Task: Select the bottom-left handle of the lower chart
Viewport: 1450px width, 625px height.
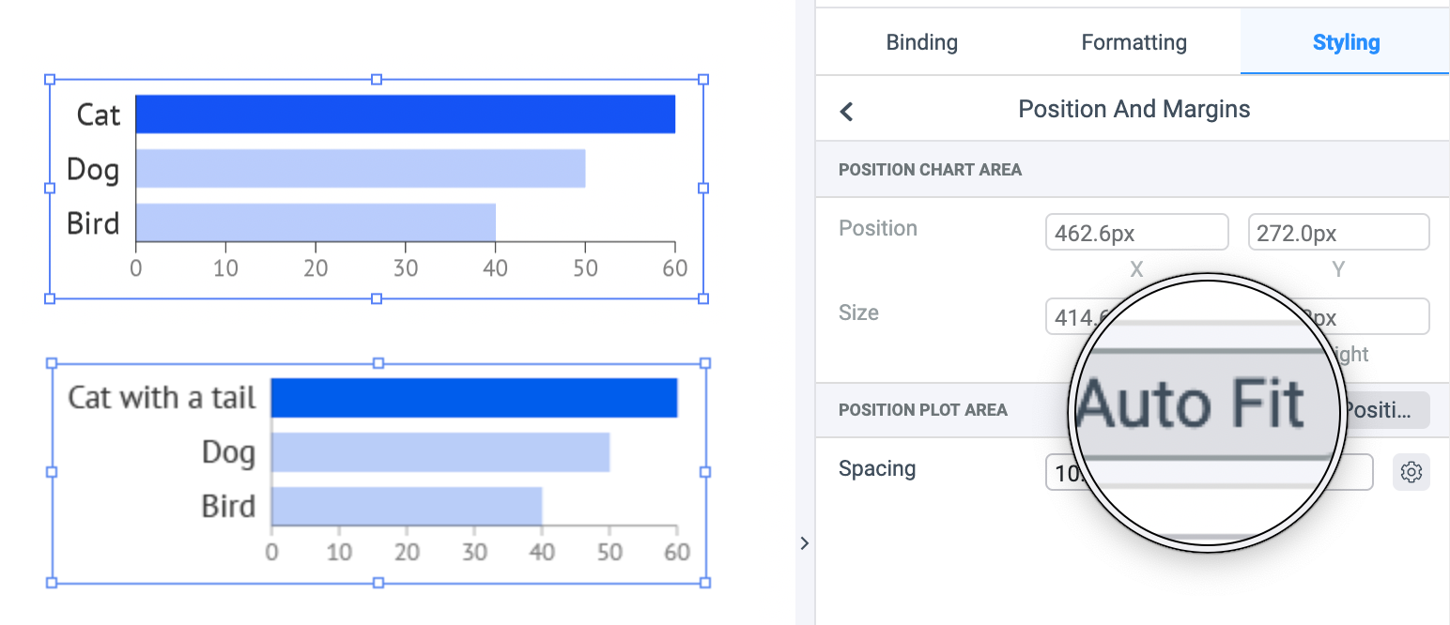Action: 52,583
